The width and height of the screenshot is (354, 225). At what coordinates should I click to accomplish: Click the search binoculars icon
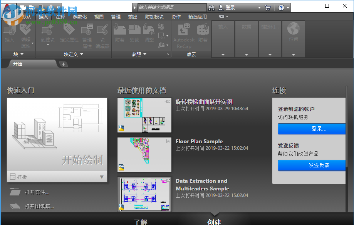click(211, 7)
